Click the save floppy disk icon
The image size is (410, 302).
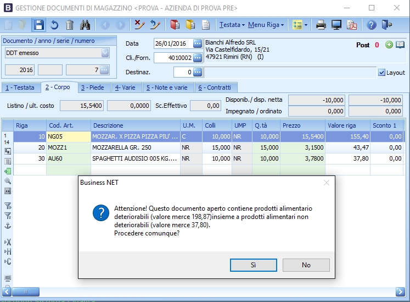39,25
